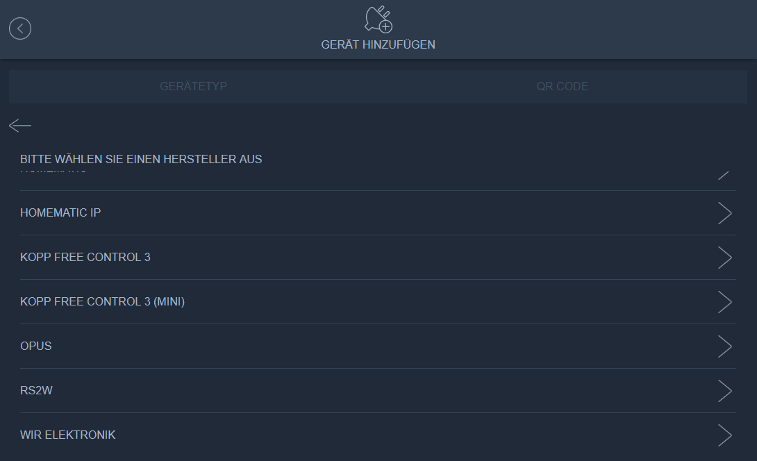This screenshot has width=757, height=461.
Task: Click the chevron arrow next to Opus
Action: pos(724,346)
